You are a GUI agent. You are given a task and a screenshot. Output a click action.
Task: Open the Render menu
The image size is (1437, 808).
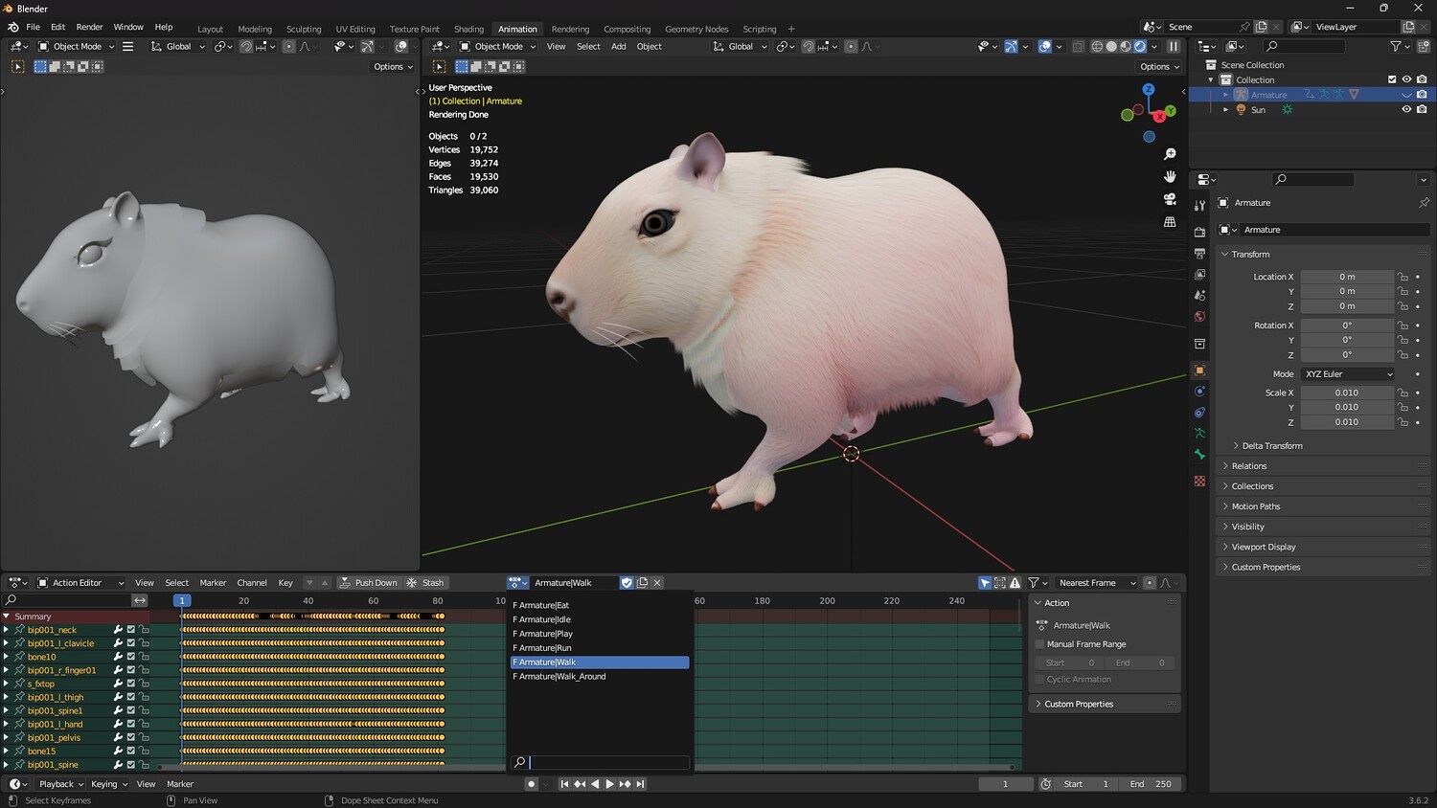pyautogui.click(x=89, y=27)
